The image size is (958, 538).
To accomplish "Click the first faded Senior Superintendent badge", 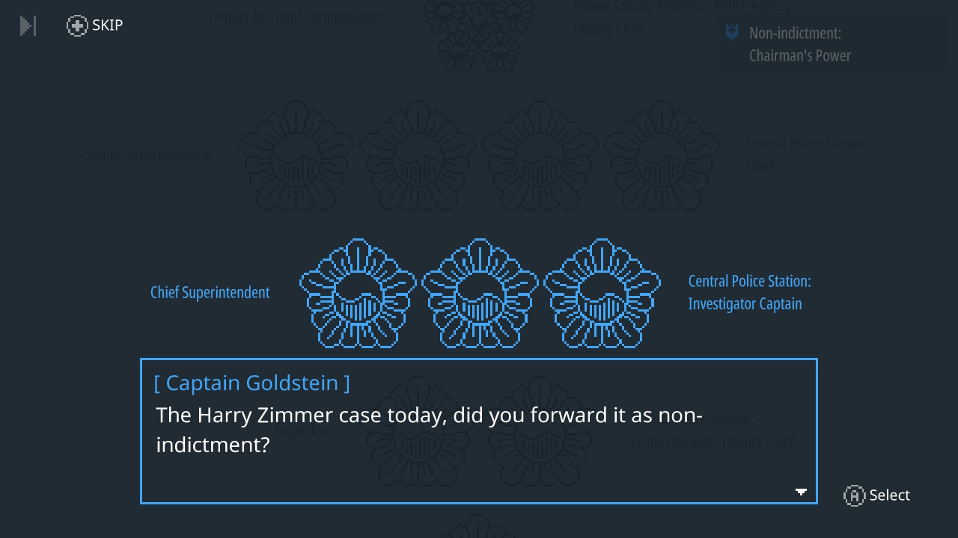I will click(x=296, y=155).
